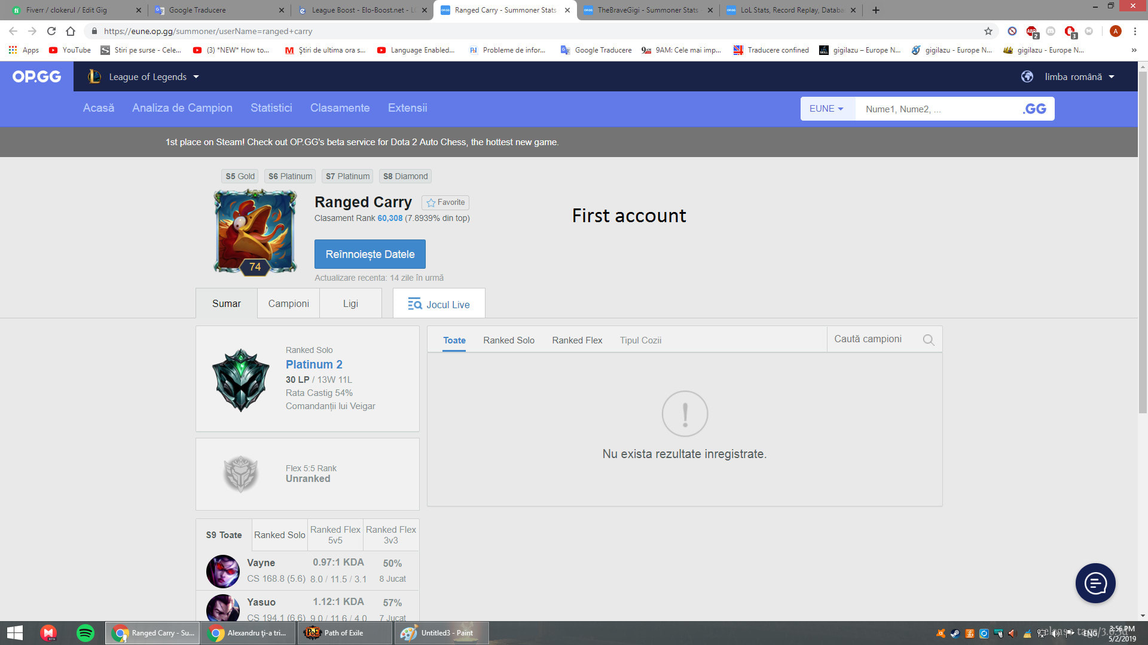1148x645 pixels.
Task: Switch to the Campioni tab
Action: 289,303
